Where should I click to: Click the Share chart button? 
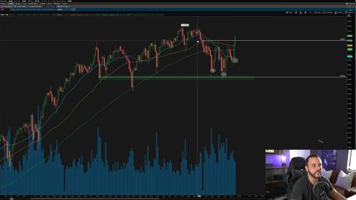tap(289, 12)
